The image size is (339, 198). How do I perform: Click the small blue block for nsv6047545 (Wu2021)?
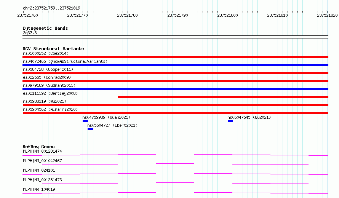pos(230,121)
